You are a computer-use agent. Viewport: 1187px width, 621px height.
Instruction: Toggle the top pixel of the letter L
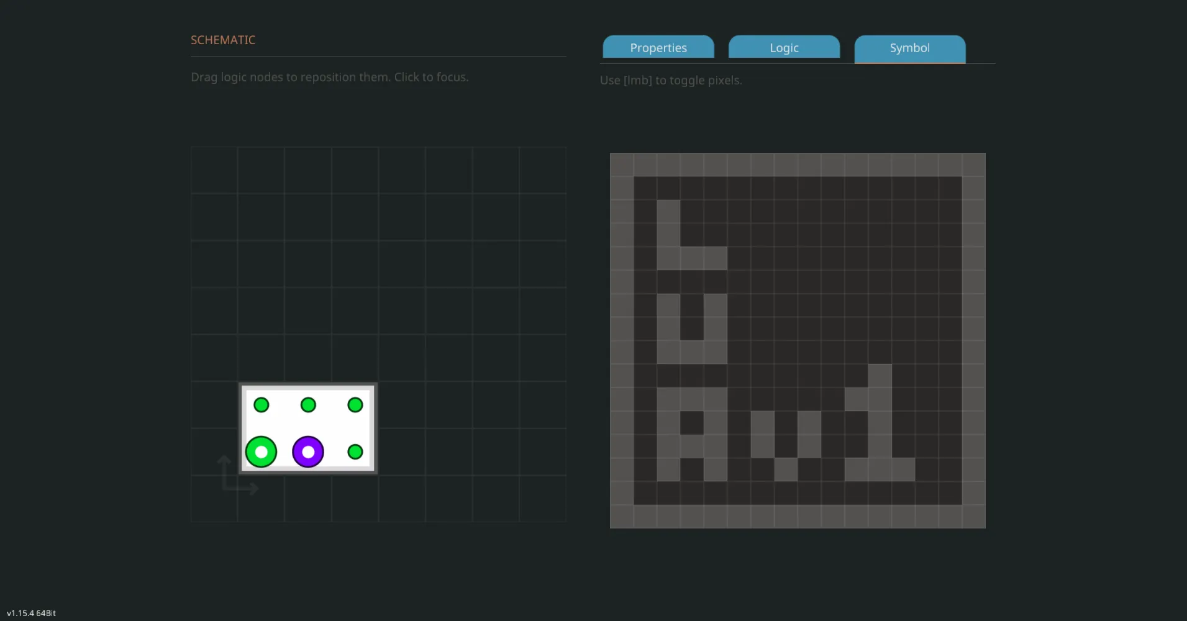pyautogui.click(x=668, y=211)
